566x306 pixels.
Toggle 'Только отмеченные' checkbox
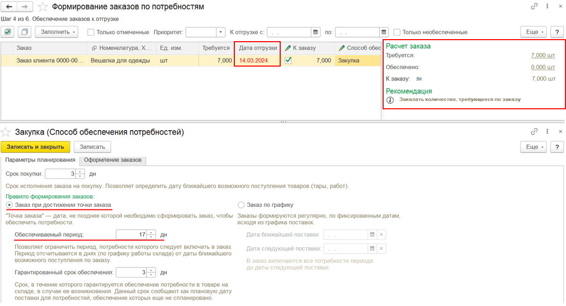[x=91, y=32]
